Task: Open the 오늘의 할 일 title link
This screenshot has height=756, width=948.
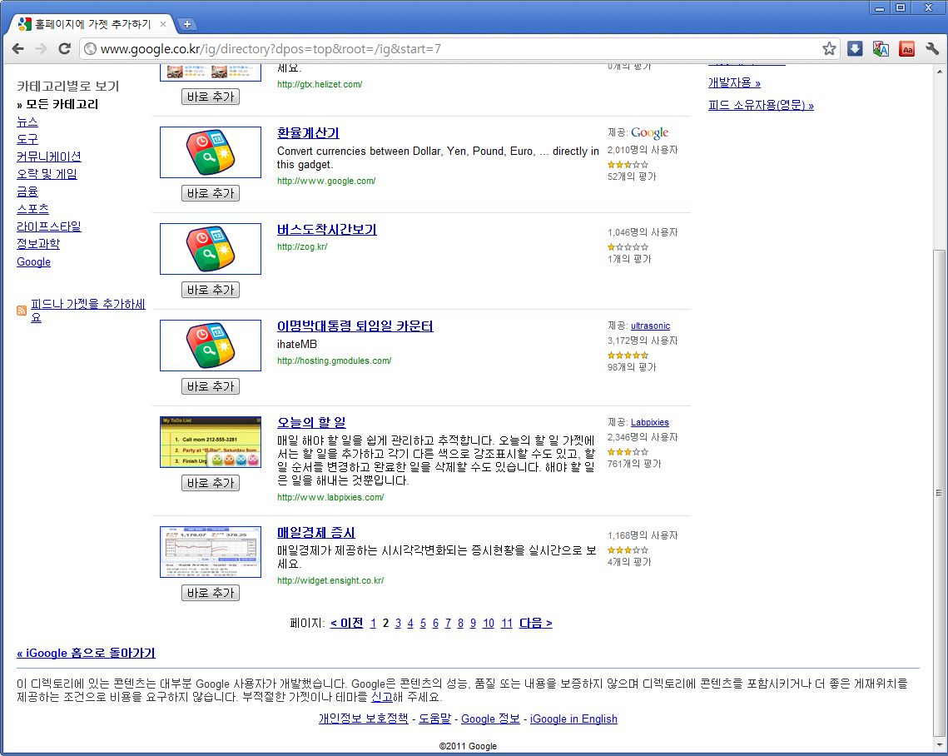Action: (311, 423)
